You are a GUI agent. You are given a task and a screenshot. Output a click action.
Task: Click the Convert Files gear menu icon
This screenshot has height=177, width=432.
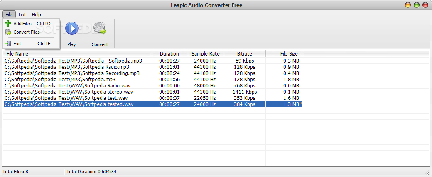8,32
